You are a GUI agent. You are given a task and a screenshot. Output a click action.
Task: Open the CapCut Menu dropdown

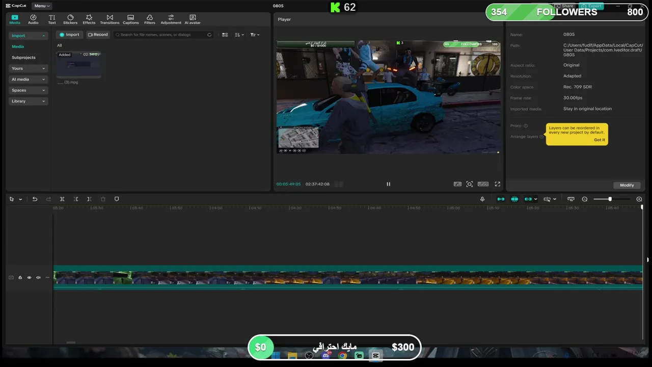(42, 6)
